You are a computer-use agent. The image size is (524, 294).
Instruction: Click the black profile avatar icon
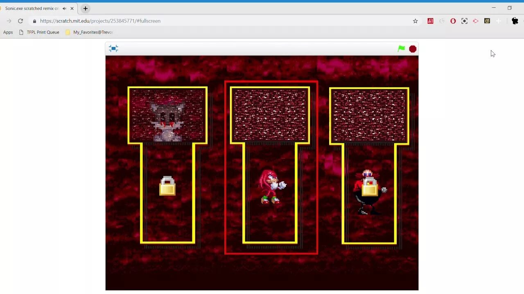[x=515, y=21]
